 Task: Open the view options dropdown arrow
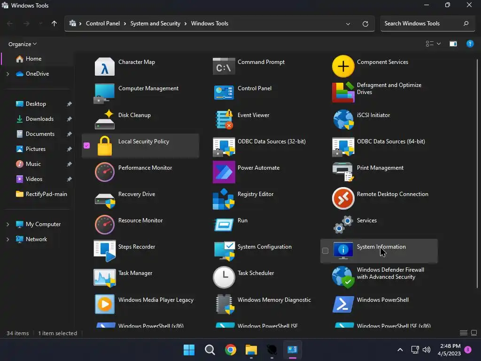(x=439, y=44)
